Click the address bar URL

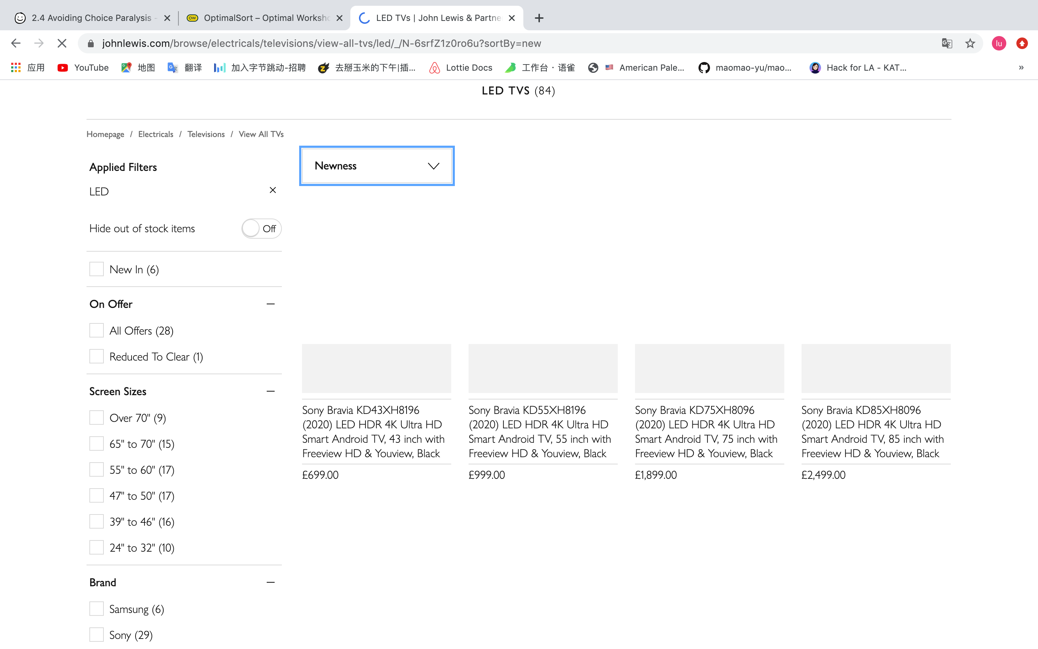point(322,43)
